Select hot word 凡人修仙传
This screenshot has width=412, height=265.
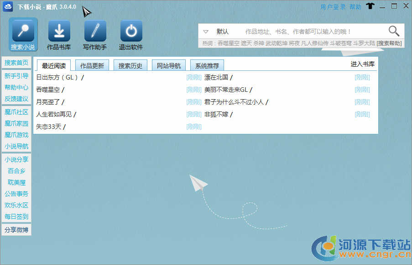(315, 43)
